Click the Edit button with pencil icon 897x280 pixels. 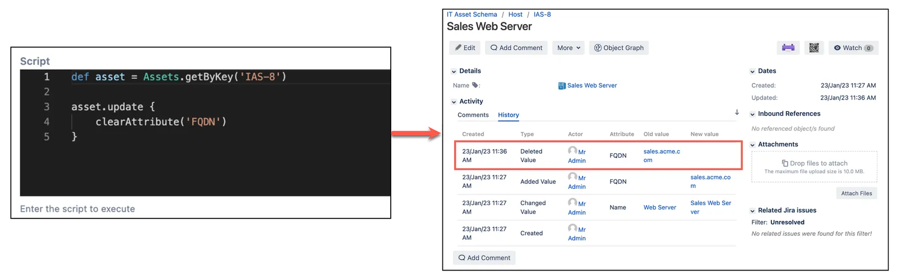(465, 48)
